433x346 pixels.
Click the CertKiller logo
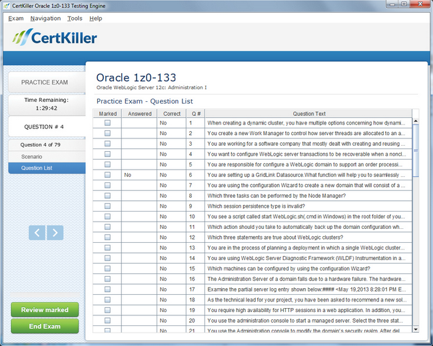click(55, 38)
